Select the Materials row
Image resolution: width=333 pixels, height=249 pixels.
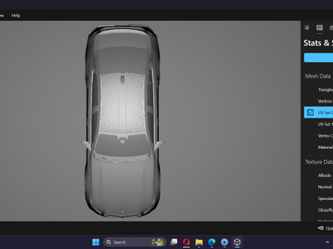coord(318,147)
